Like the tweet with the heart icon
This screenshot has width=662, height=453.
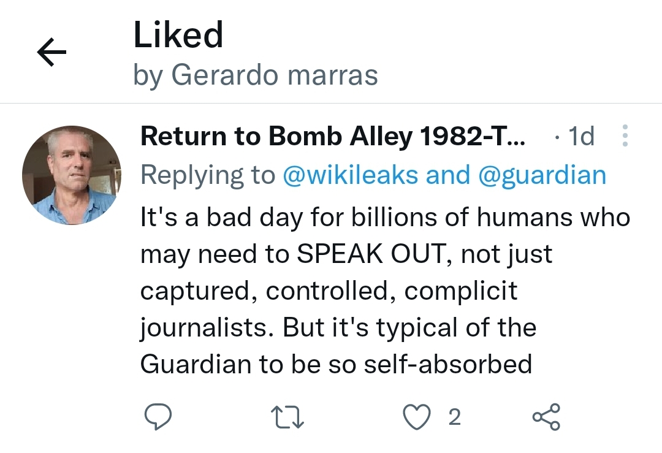click(416, 417)
